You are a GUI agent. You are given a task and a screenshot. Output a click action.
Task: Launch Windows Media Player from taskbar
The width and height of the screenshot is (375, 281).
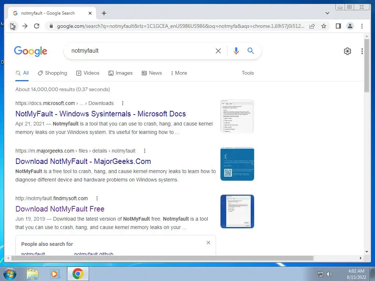(x=55, y=274)
